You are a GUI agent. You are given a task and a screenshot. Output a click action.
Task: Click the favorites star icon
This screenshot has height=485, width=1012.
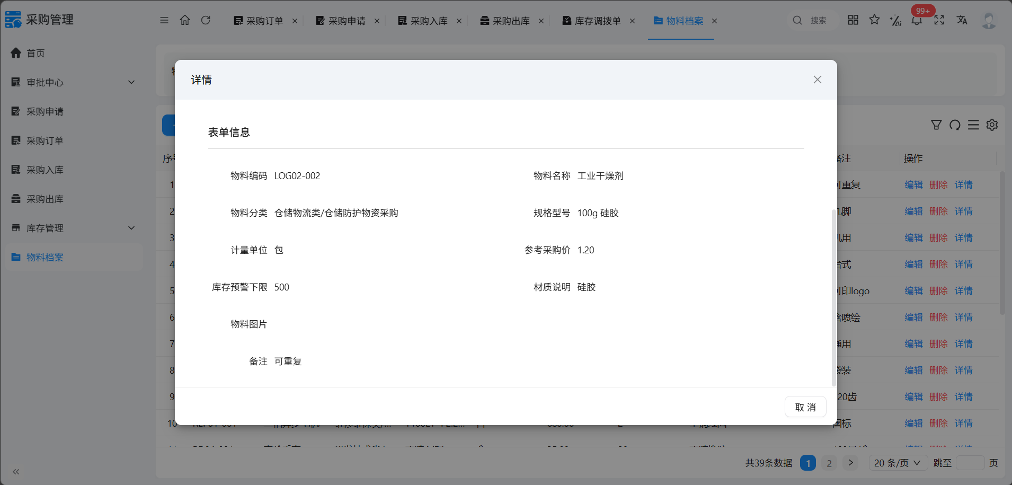(x=874, y=20)
